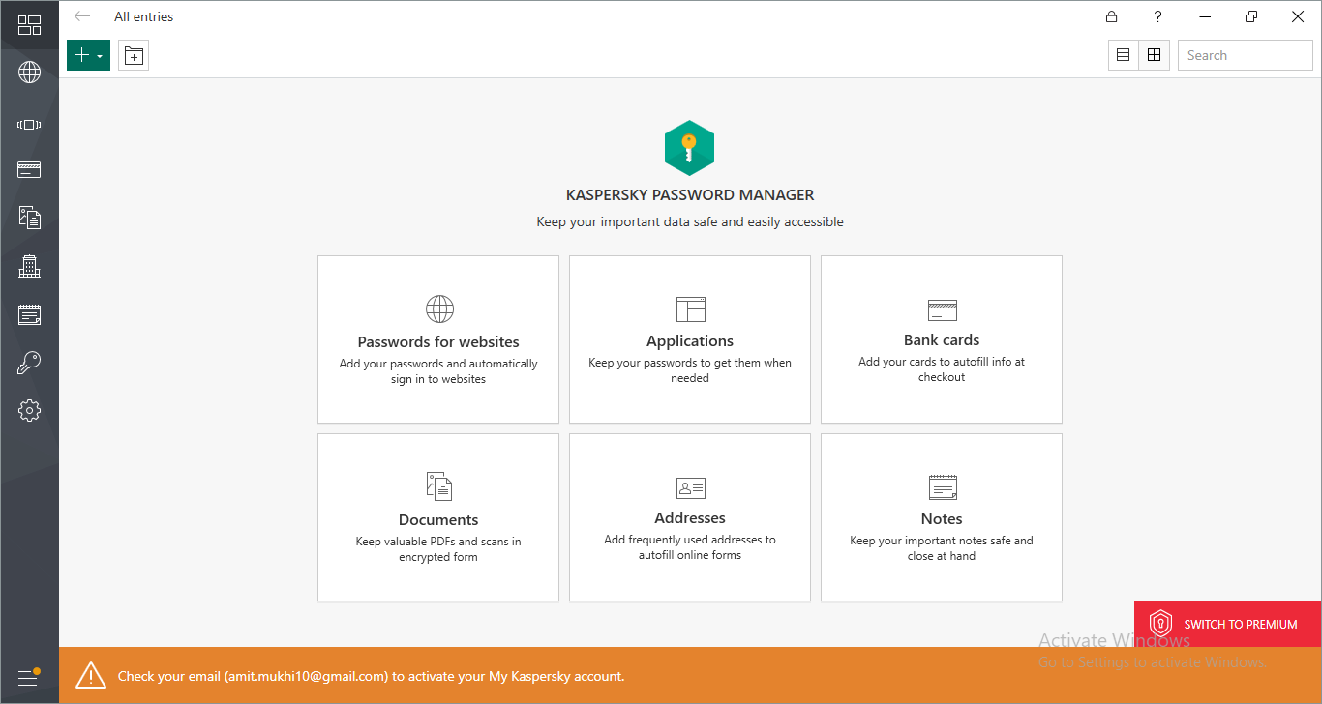Open the Documents sidebar icon
This screenshot has width=1322, height=704.
pyautogui.click(x=29, y=217)
